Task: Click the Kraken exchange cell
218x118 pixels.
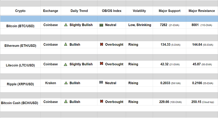Action: (x=51, y=83)
